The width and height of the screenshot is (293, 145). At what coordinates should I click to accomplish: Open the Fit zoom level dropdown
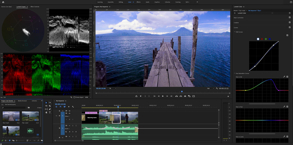[113, 88]
